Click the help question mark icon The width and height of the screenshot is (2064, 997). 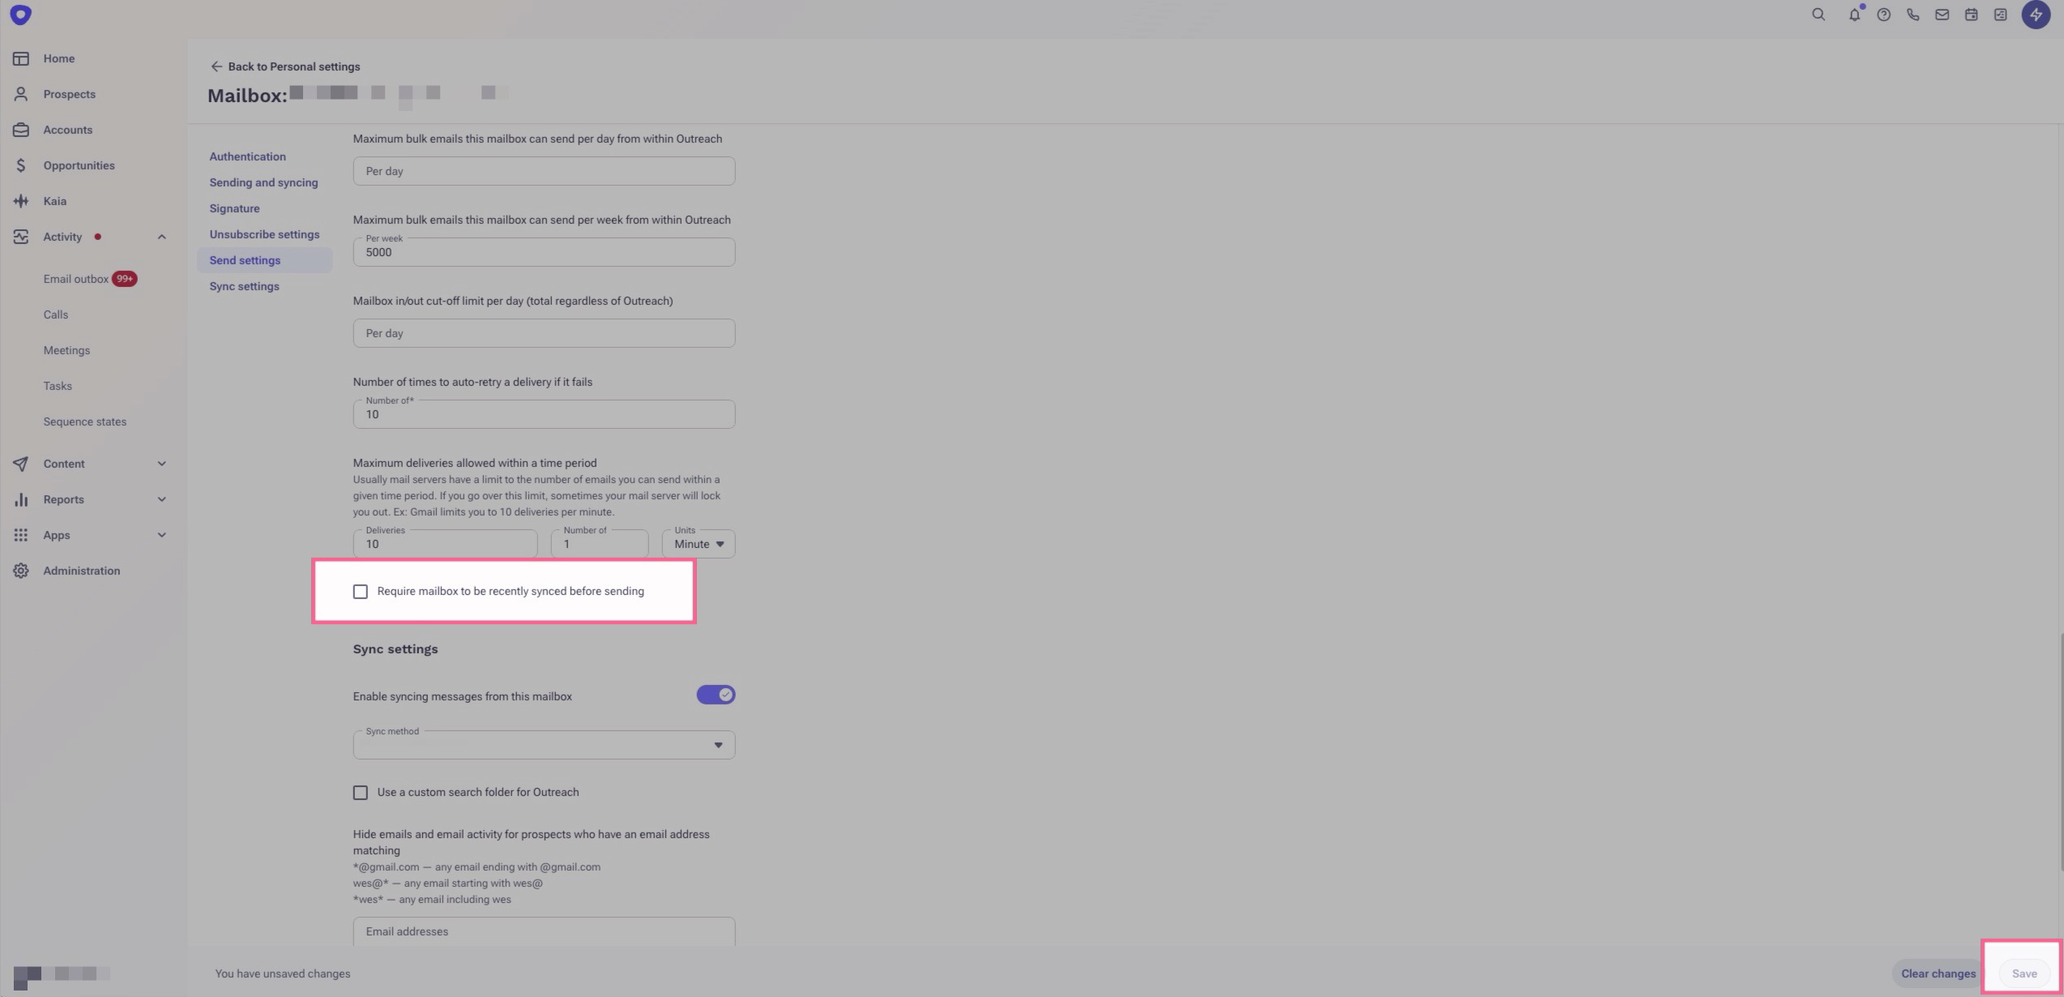pyautogui.click(x=1883, y=15)
